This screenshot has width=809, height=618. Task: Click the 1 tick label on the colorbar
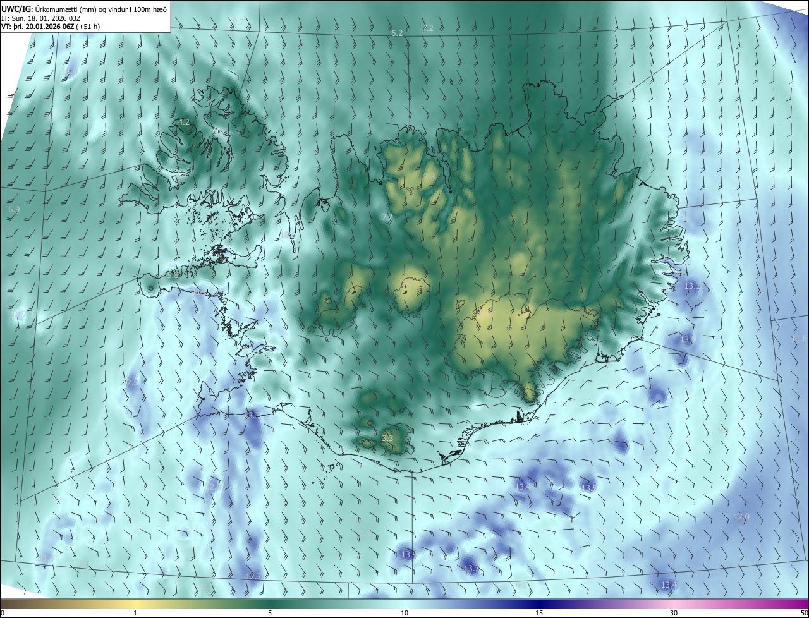pyautogui.click(x=135, y=614)
